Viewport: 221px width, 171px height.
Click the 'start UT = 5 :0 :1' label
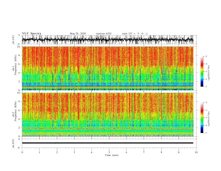(x=135, y=34)
